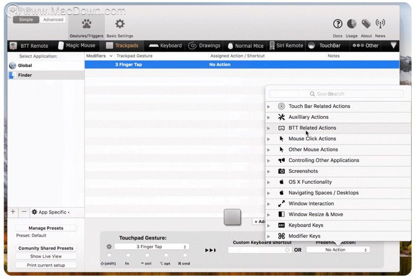Enable the shift modifier checkbox
Image resolution: width=416 pixels, height=279 pixels.
pos(109,255)
